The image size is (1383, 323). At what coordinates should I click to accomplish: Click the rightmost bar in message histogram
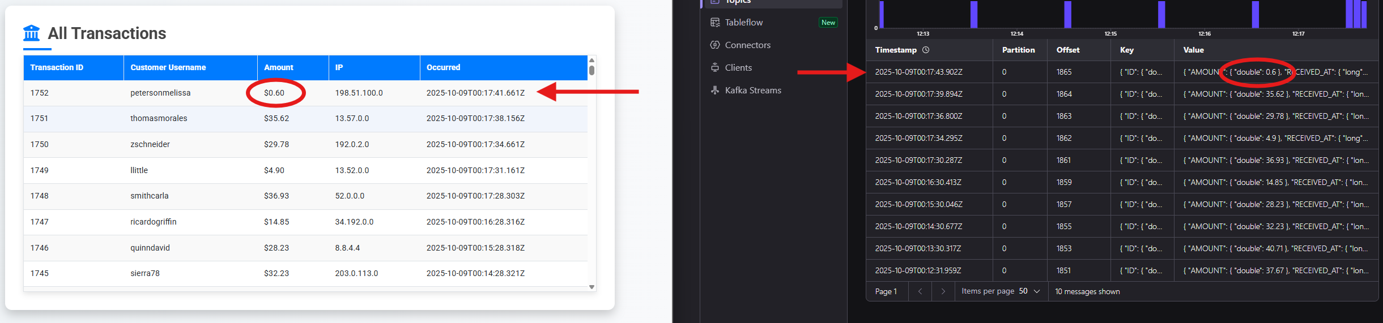(1364, 15)
